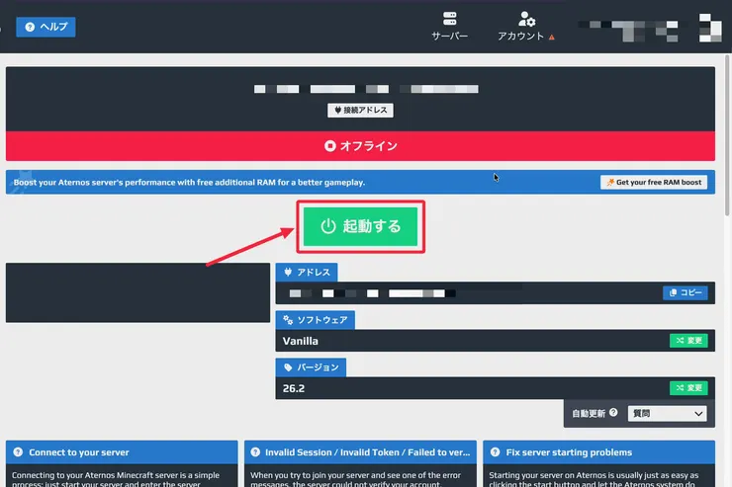Image resolution: width=732 pixels, height=487 pixels.
Task: Copy the server address with コピー
Action: 686,292
